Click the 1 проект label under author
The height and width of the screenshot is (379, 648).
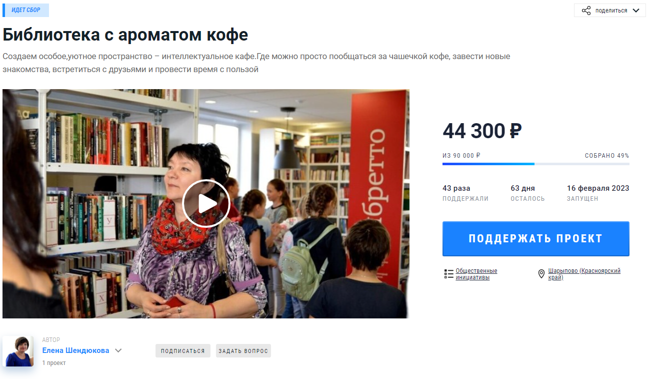click(x=54, y=363)
